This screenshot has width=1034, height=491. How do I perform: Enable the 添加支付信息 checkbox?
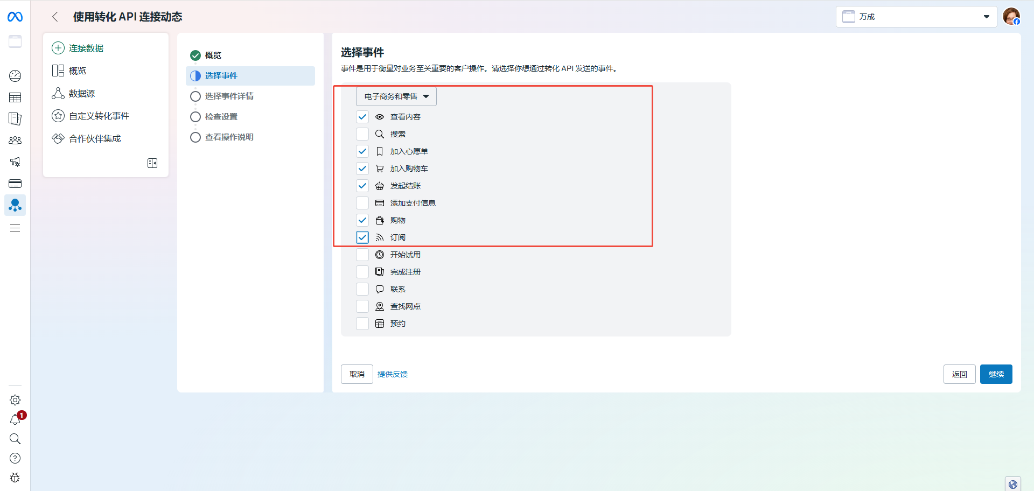(362, 203)
